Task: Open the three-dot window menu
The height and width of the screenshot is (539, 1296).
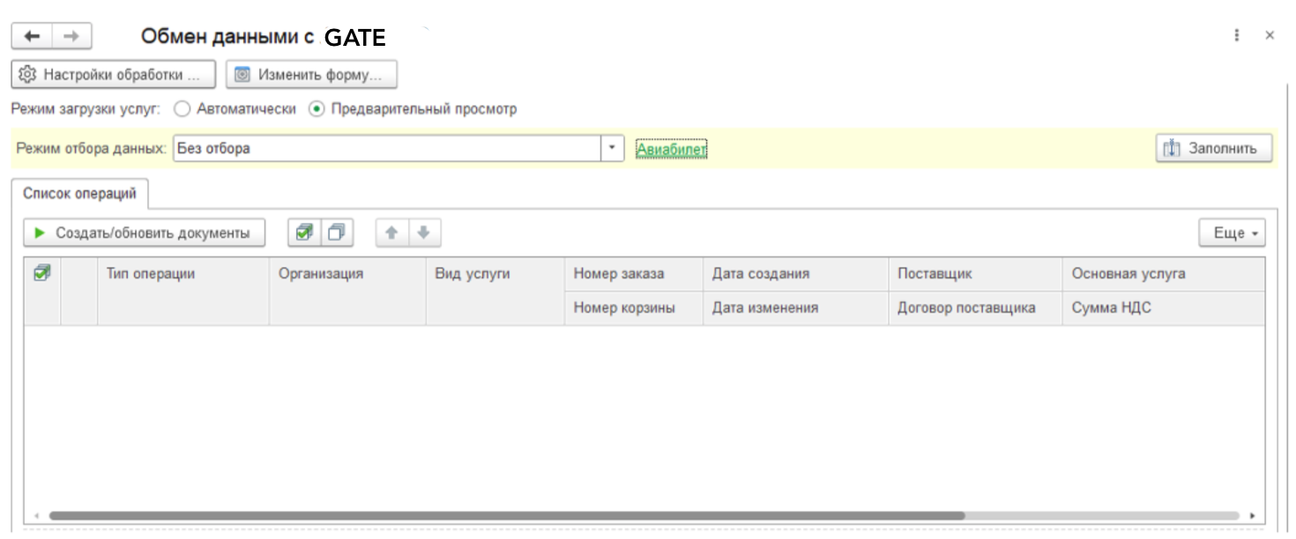Action: click(1237, 36)
